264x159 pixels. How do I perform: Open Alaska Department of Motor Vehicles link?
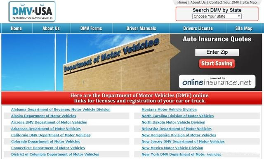(44, 116)
